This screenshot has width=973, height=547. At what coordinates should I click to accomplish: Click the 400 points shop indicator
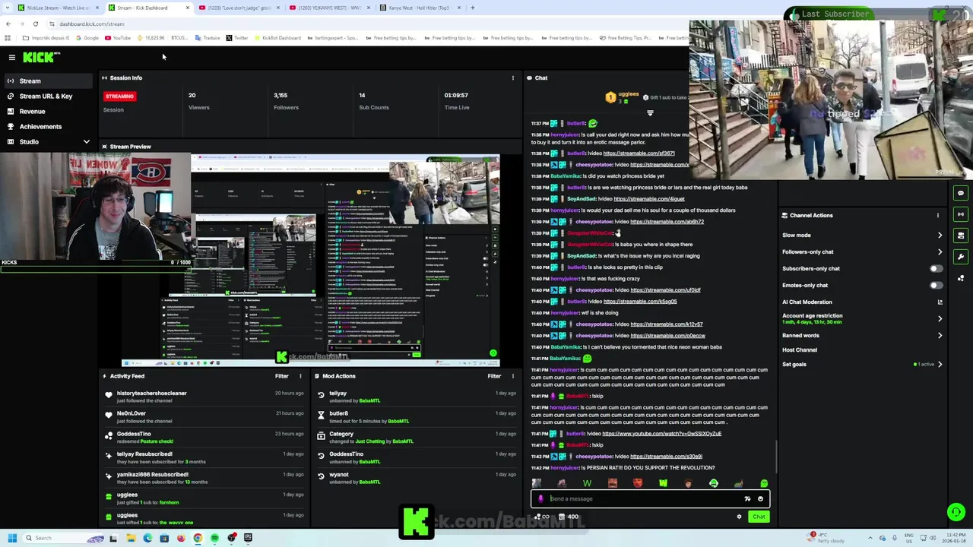click(569, 517)
